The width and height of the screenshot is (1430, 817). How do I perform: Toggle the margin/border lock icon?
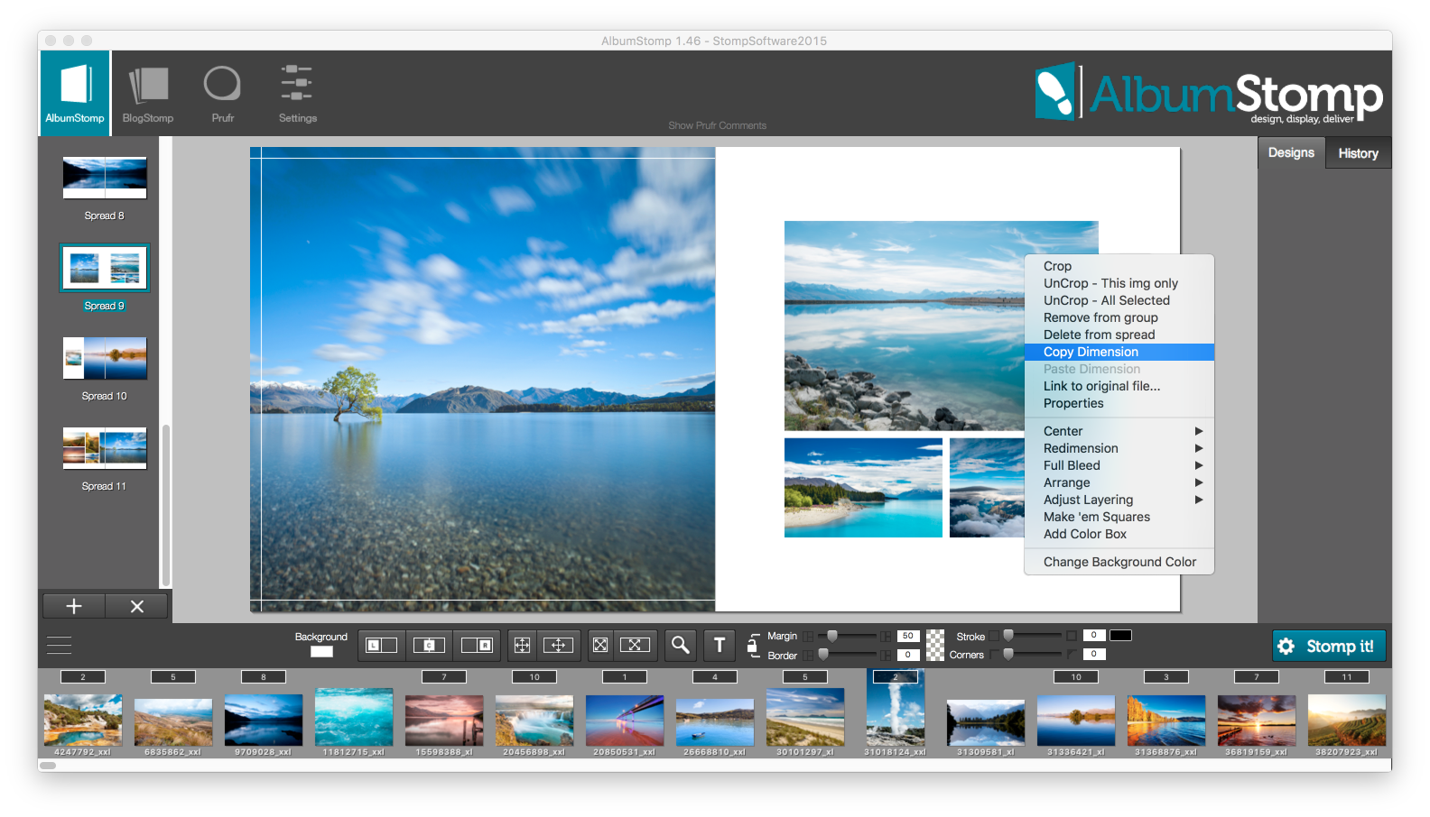752,644
